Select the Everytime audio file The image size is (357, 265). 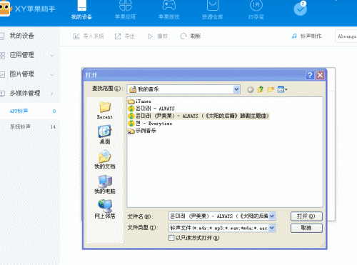click(150, 124)
